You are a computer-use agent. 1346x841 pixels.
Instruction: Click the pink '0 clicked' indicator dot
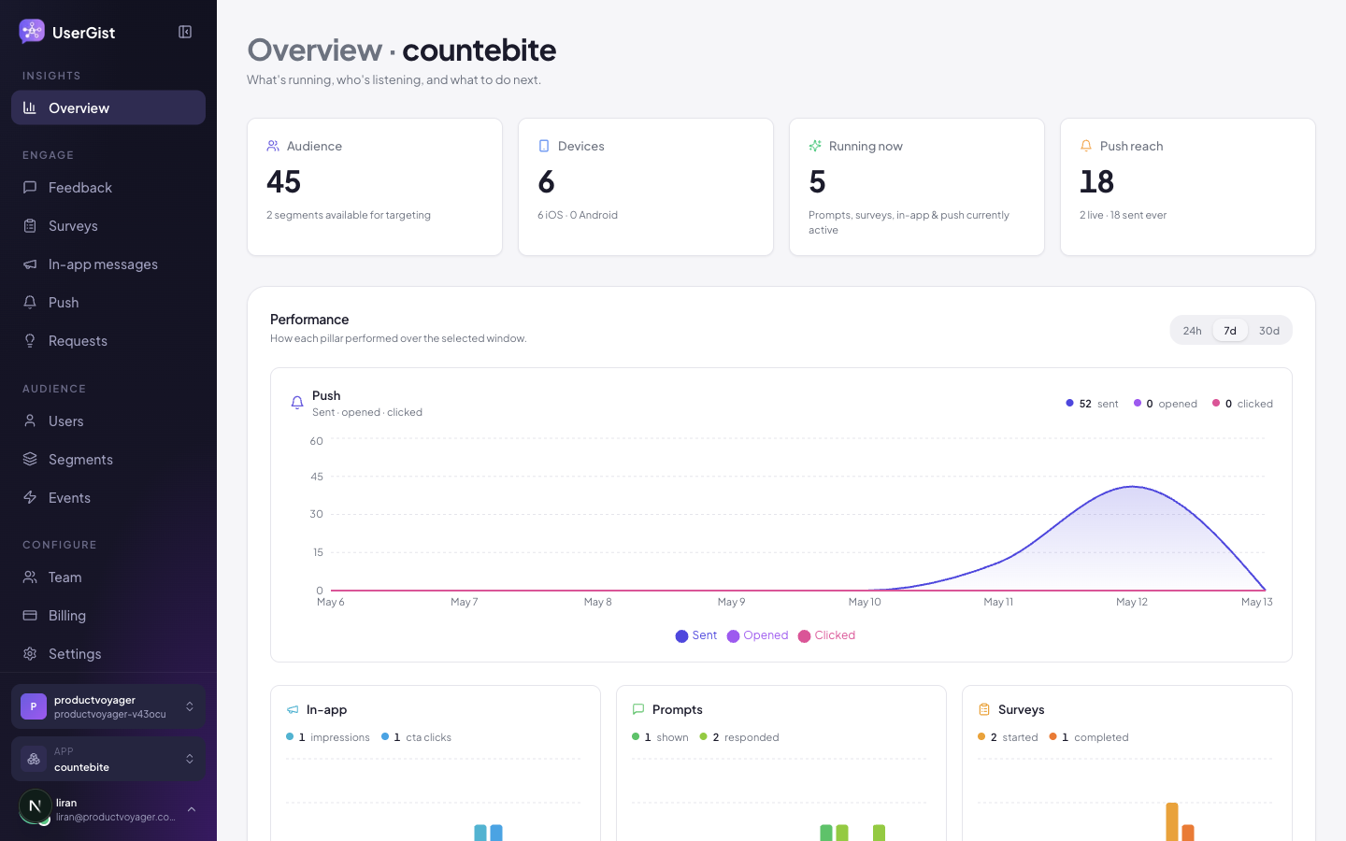coord(1216,403)
